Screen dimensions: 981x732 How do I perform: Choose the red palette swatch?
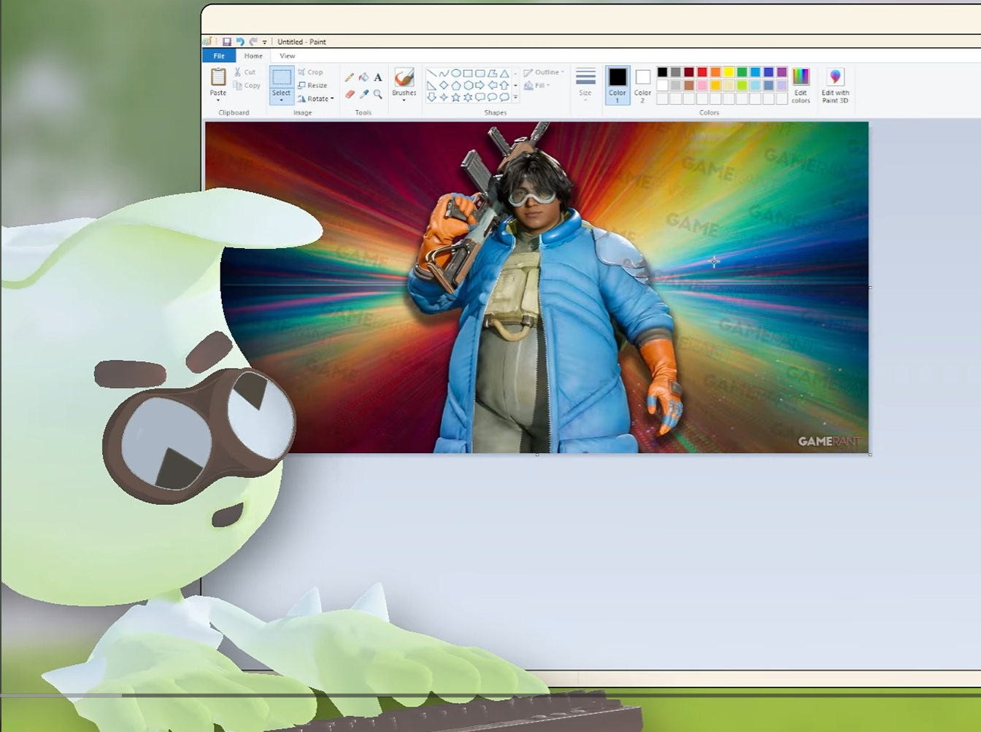point(702,72)
